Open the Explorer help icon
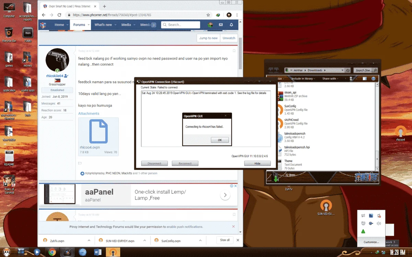The width and height of the screenshot is (412, 257). point(374,78)
